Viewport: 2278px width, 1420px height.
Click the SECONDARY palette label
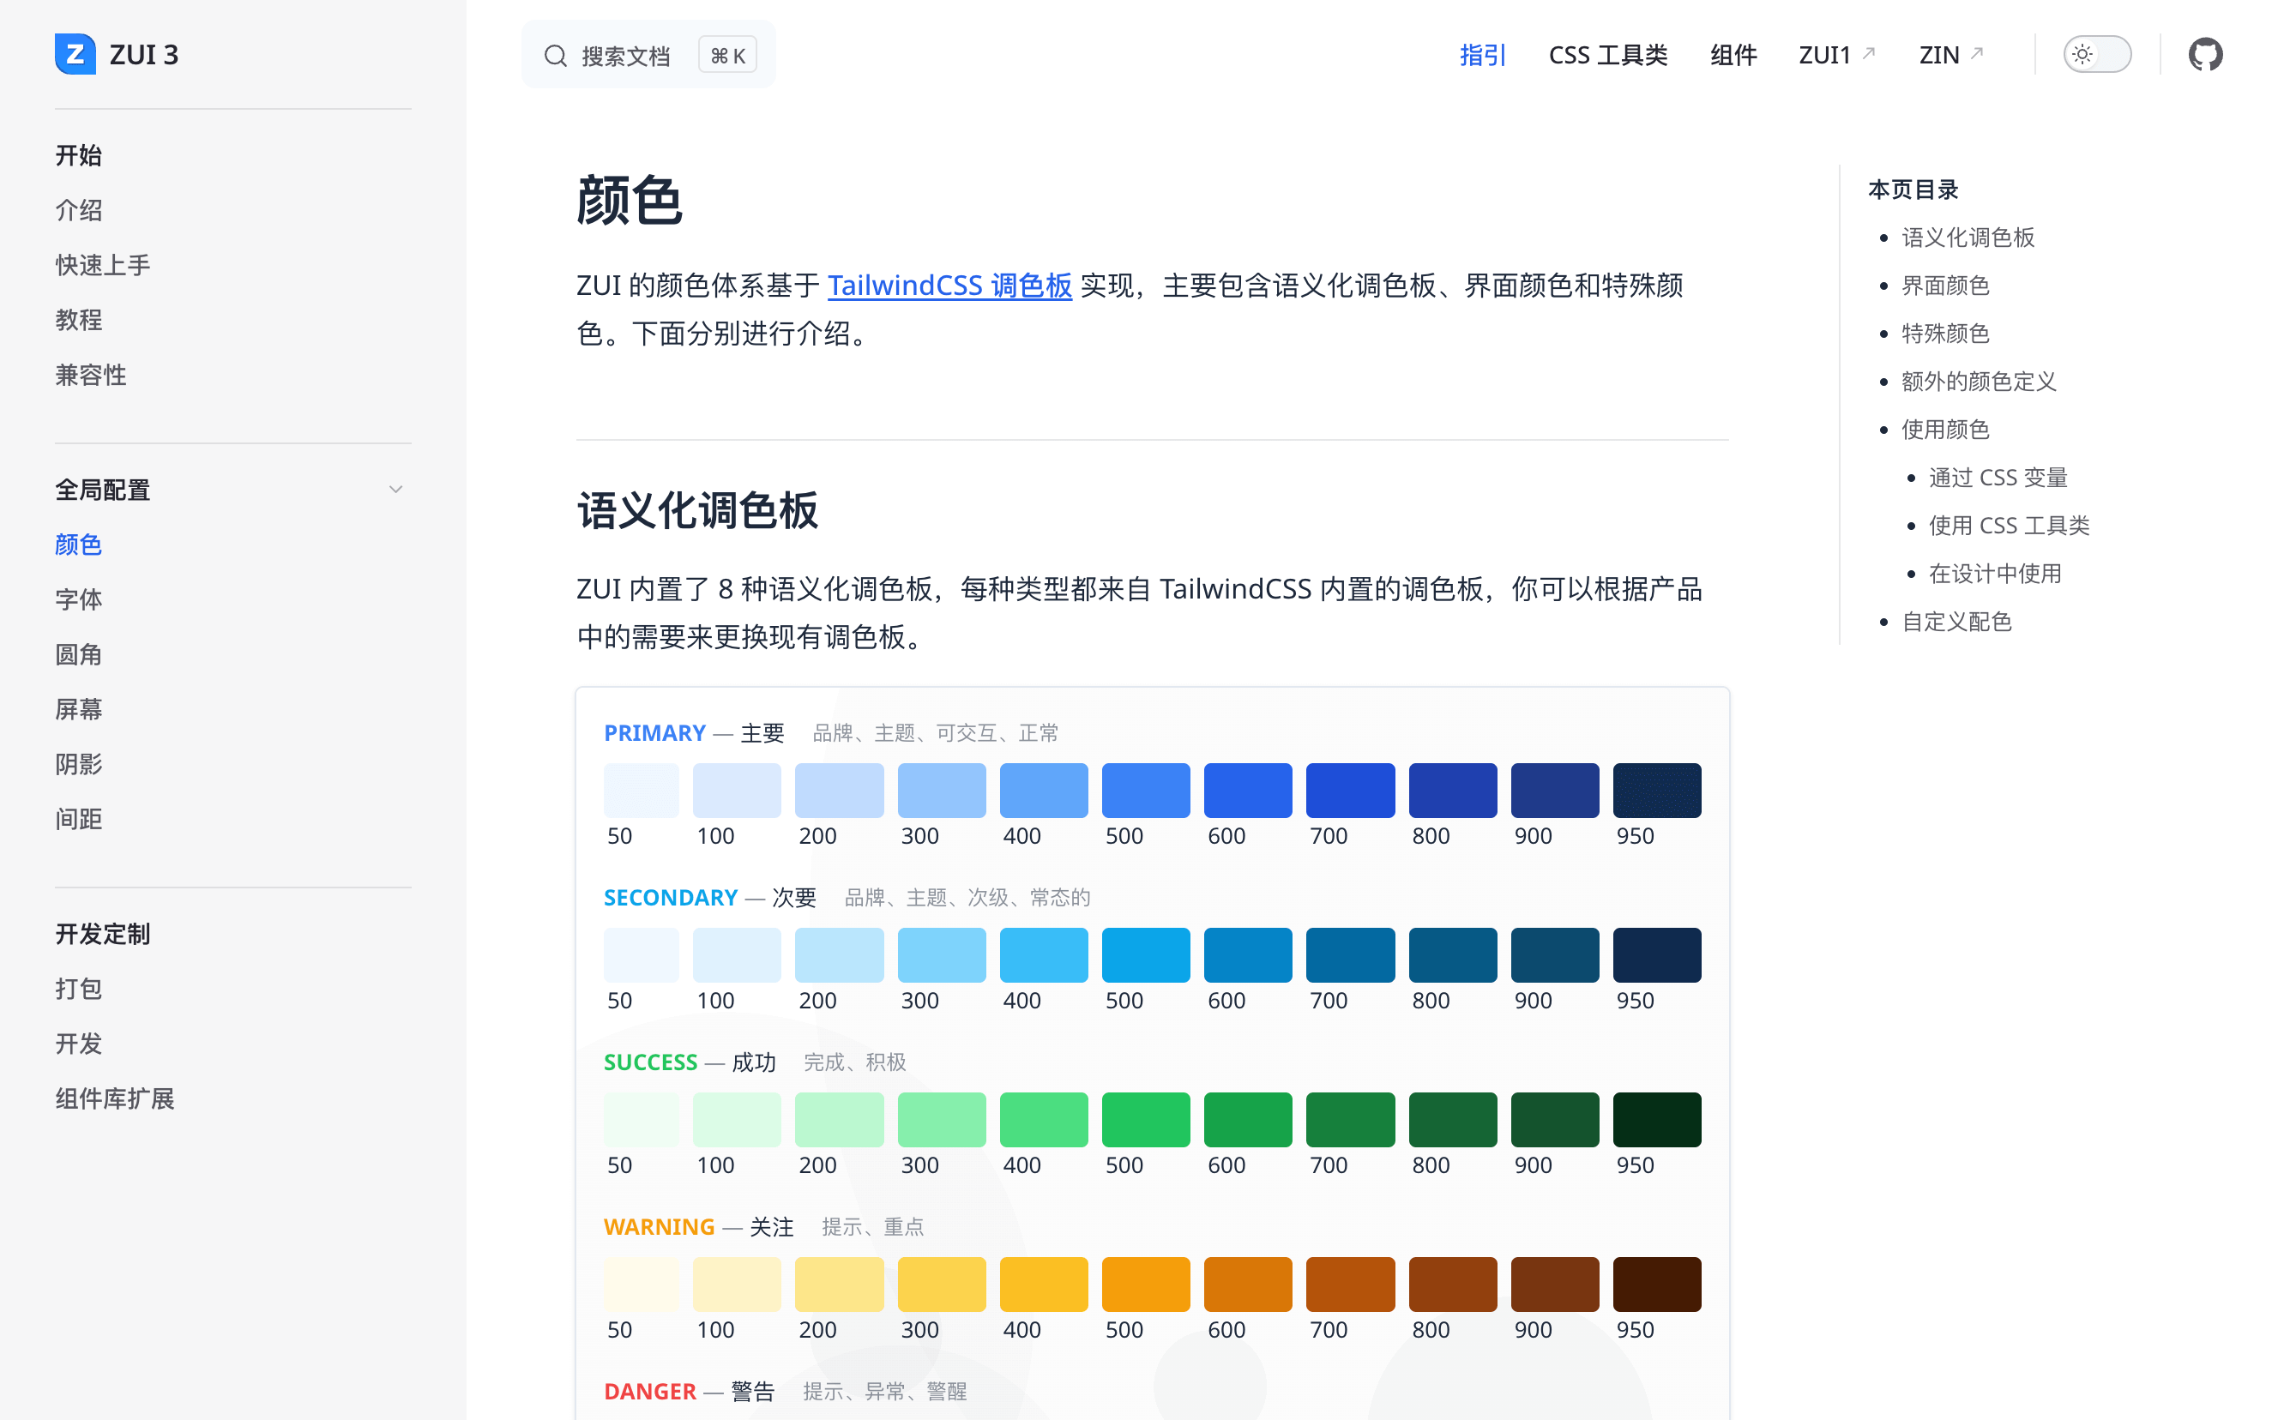point(670,897)
